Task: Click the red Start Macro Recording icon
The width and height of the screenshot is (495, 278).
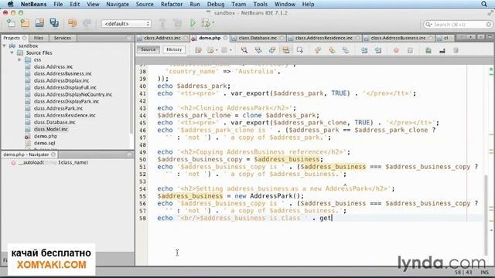Action: click(396, 50)
